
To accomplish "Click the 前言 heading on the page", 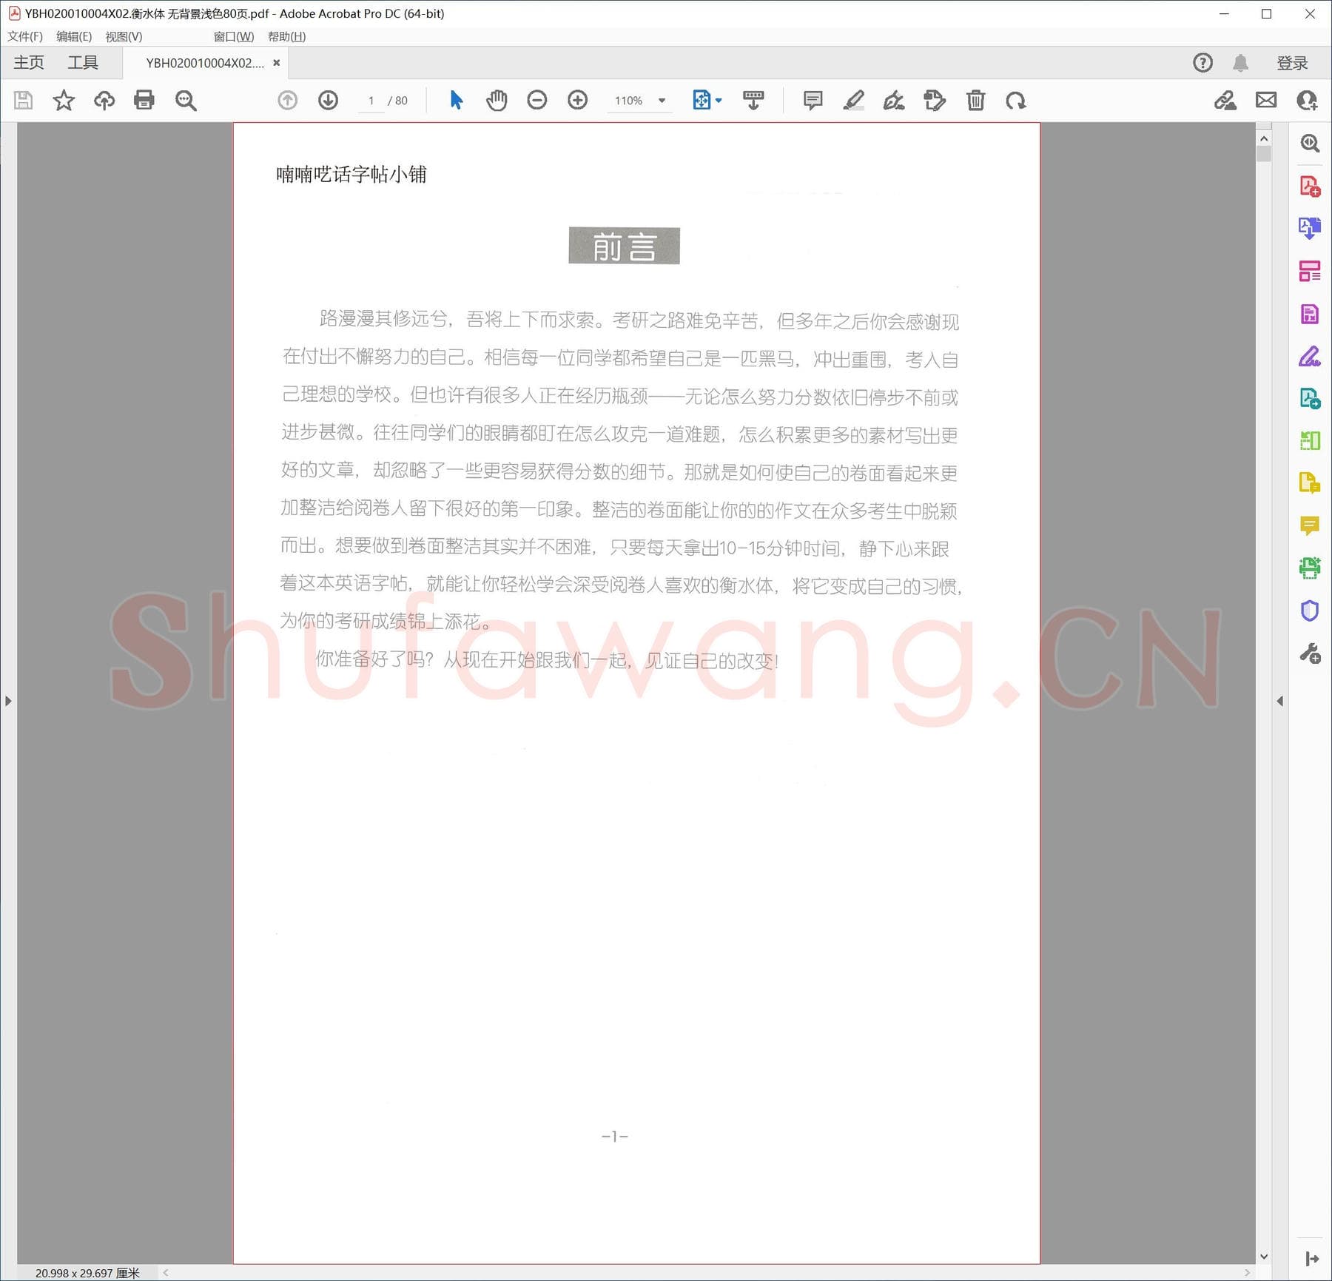I will [x=624, y=246].
